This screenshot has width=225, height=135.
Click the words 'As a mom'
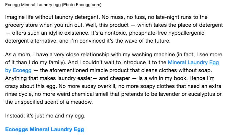tap(18, 55)
